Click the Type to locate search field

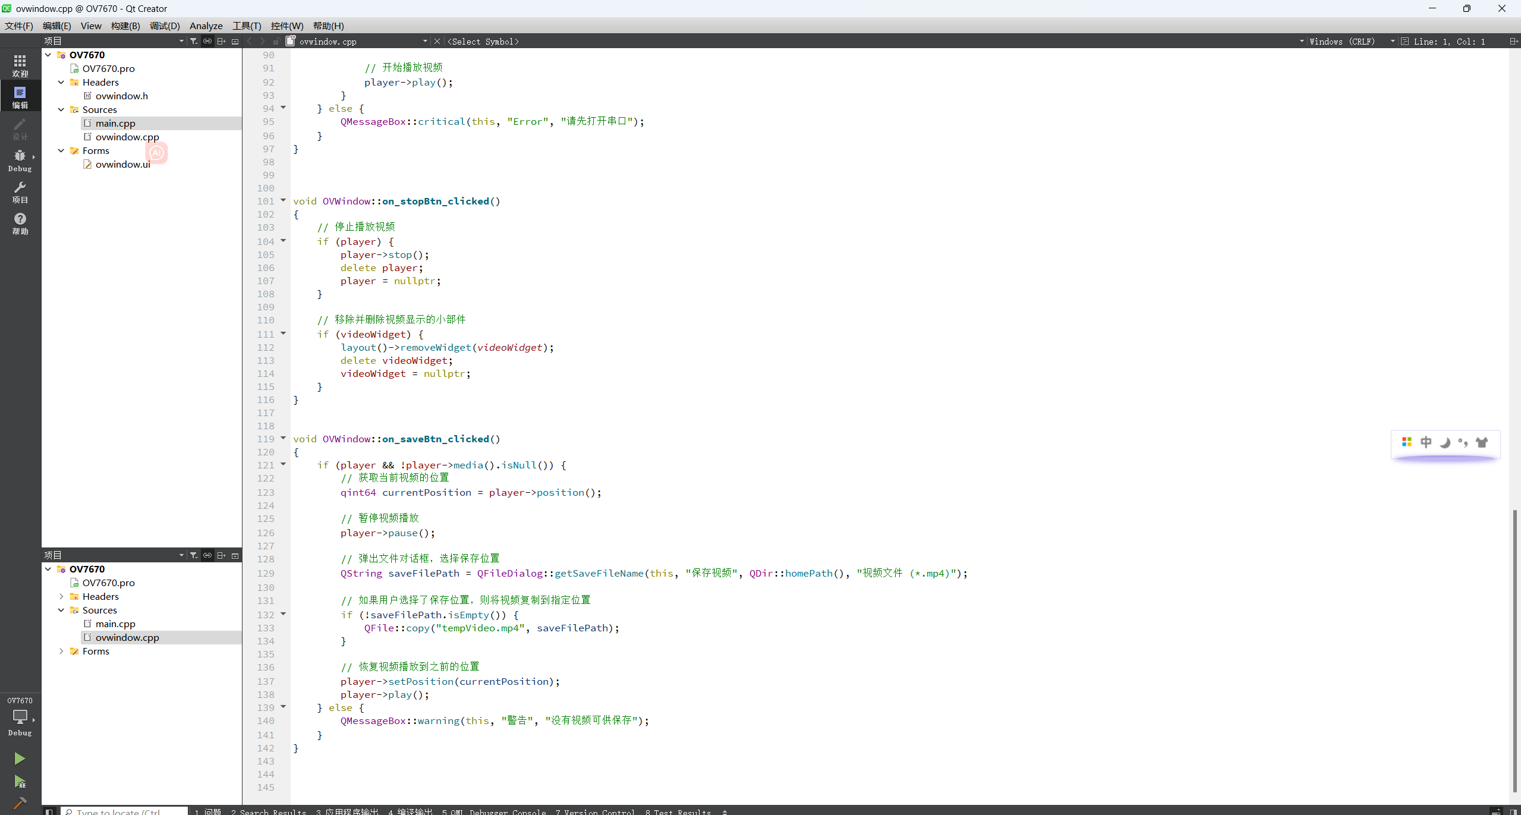(119, 811)
